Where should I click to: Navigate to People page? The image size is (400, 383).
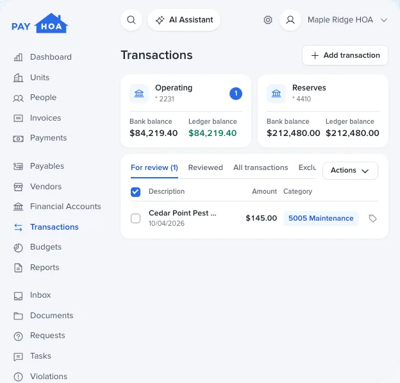[43, 98]
